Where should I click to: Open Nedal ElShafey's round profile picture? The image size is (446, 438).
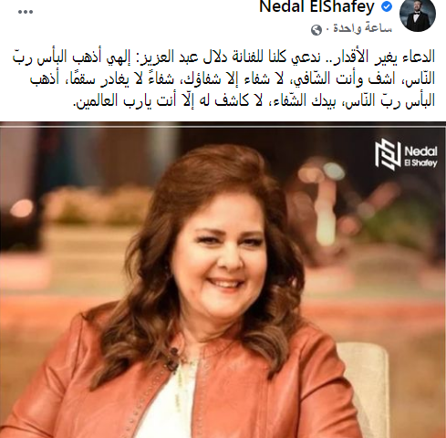[x=418, y=15]
